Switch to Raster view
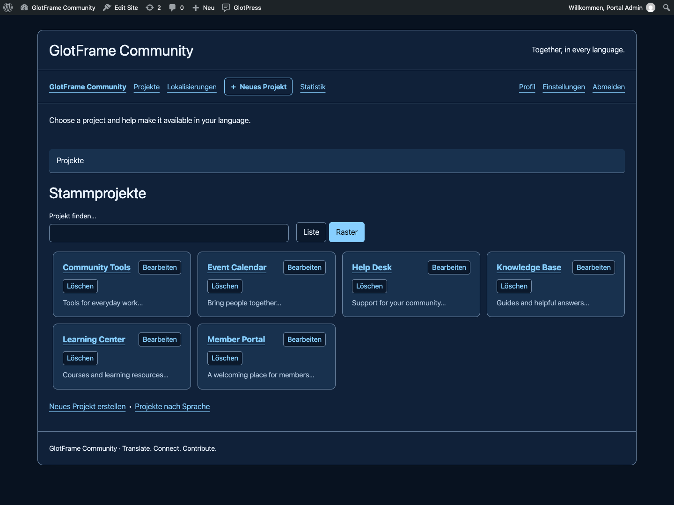The height and width of the screenshot is (505, 674). click(347, 232)
